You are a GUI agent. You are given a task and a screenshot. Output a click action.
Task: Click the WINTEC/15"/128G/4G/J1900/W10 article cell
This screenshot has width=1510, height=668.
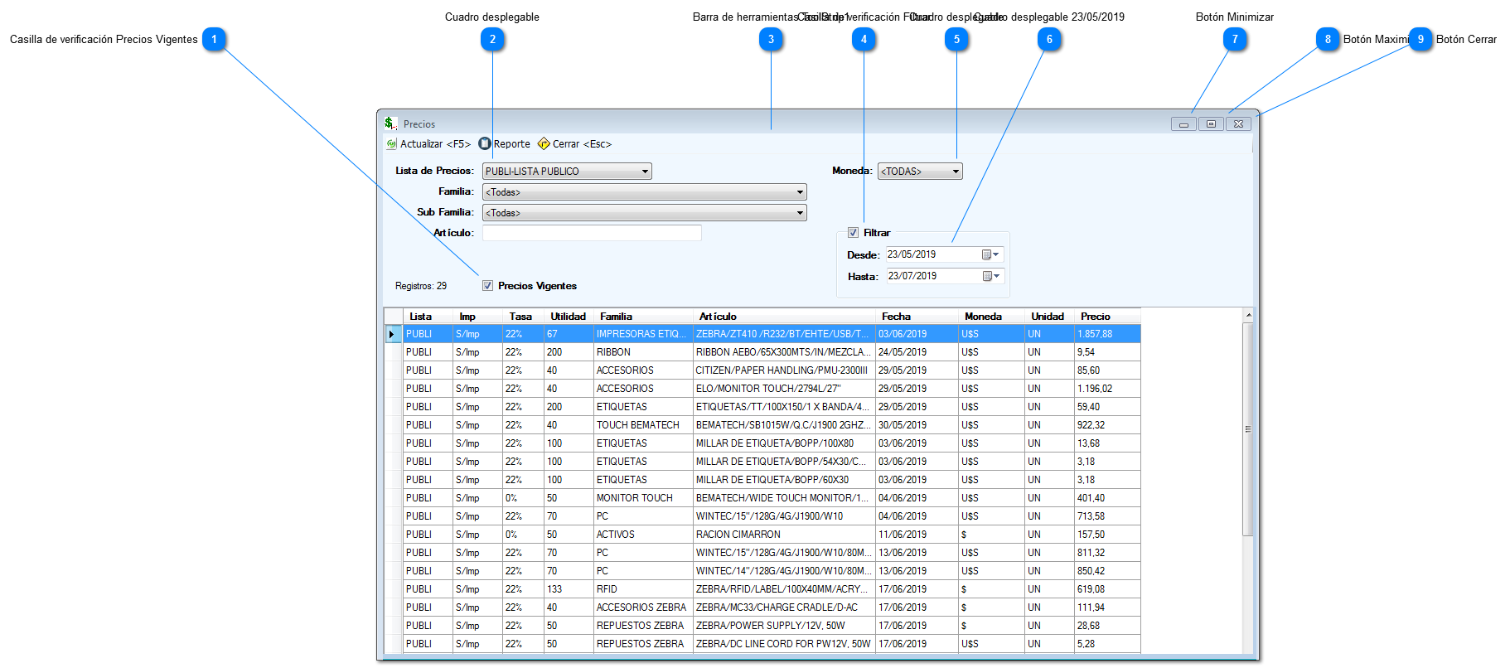tap(784, 516)
